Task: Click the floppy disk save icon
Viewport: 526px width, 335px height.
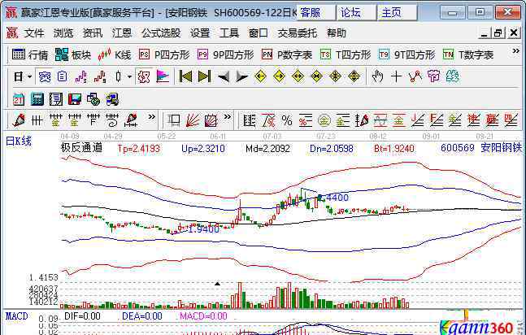Action: pyautogui.click(x=75, y=99)
